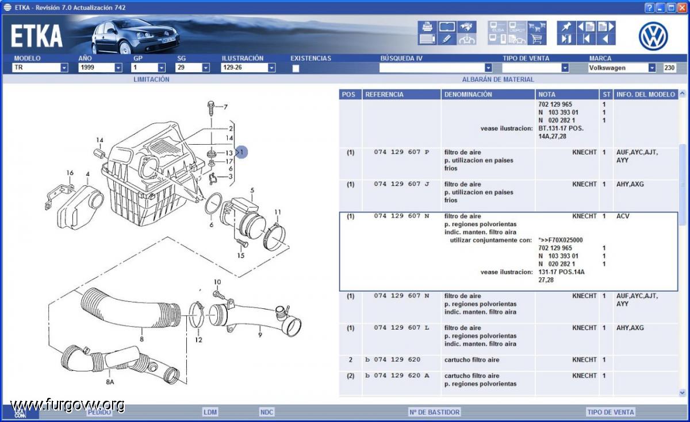Click PEDIDO in the bottom bar
This screenshot has width=690, height=422.
click(x=100, y=412)
